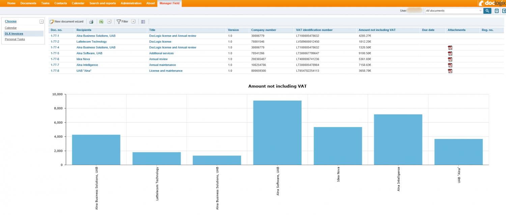Open the Administration tab
Image resolution: width=506 pixels, height=217 pixels.
[x=131, y=3]
